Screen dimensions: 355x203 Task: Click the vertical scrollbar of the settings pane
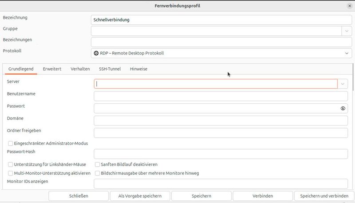click(x=353, y=77)
